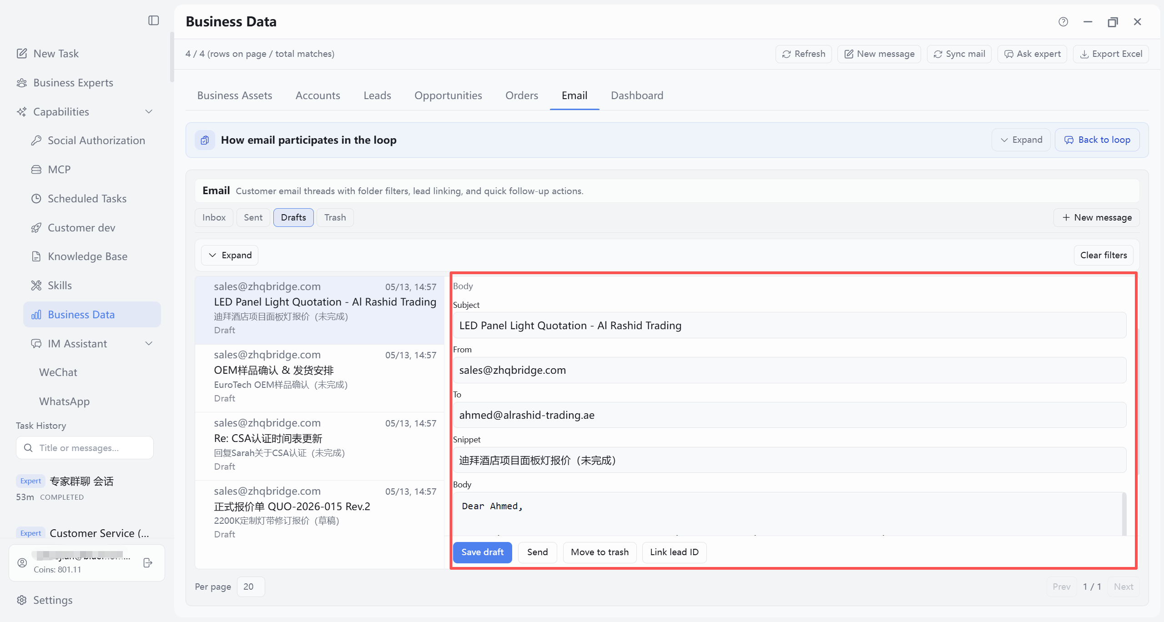Expand the email loop banner
Screen dimensions: 1164x622
pos(1021,140)
